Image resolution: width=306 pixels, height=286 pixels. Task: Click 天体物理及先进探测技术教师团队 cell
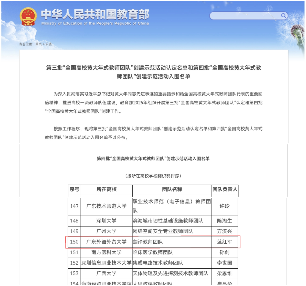pyautogui.click(x=172, y=273)
